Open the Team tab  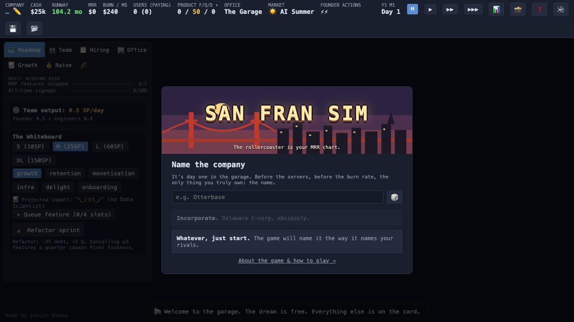tap(61, 50)
